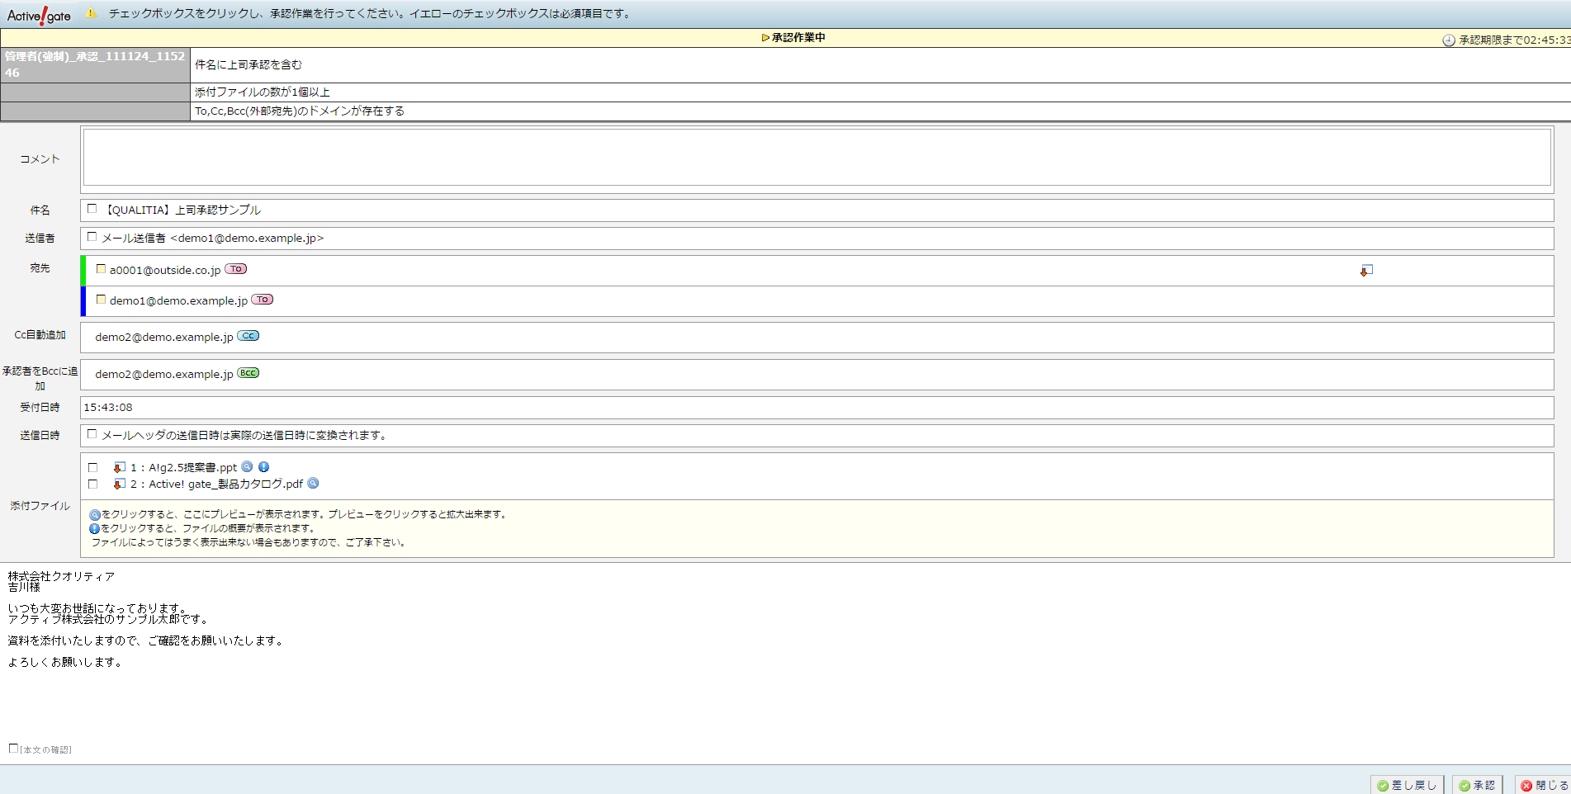The width and height of the screenshot is (1571, 794).
Task: Click the orange-arrow window icon in the 宛先 row
Action: (1366, 271)
